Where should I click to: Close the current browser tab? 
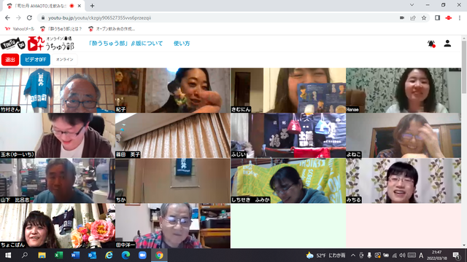click(x=80, y=6)
